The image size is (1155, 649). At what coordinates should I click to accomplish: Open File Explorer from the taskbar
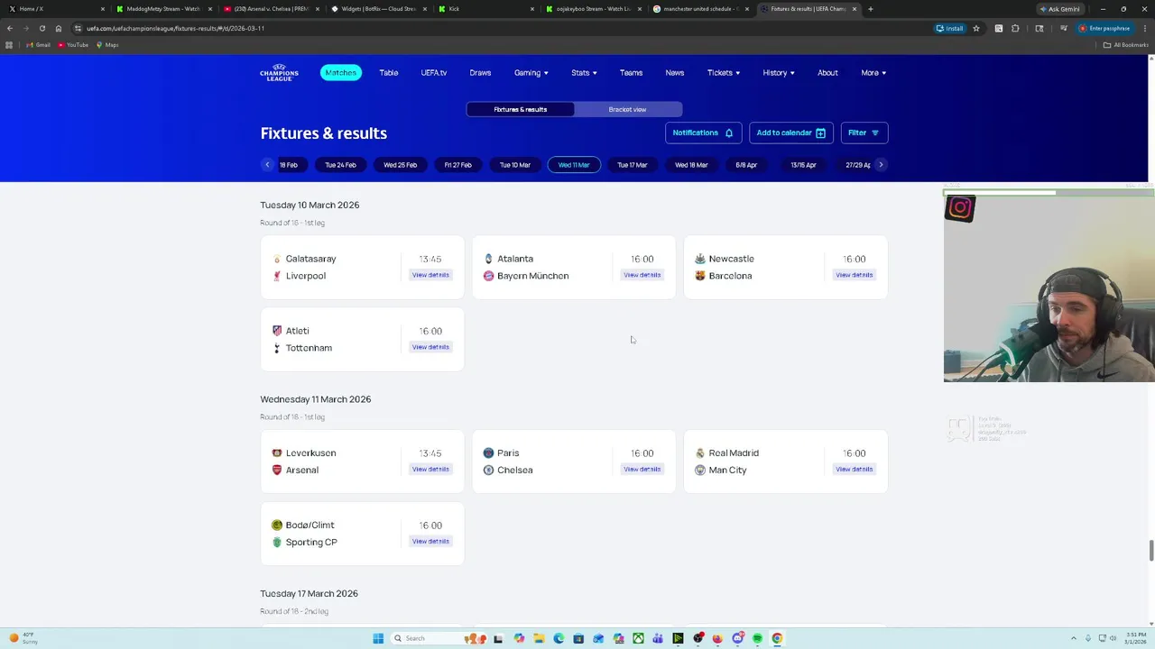point(539,638)
